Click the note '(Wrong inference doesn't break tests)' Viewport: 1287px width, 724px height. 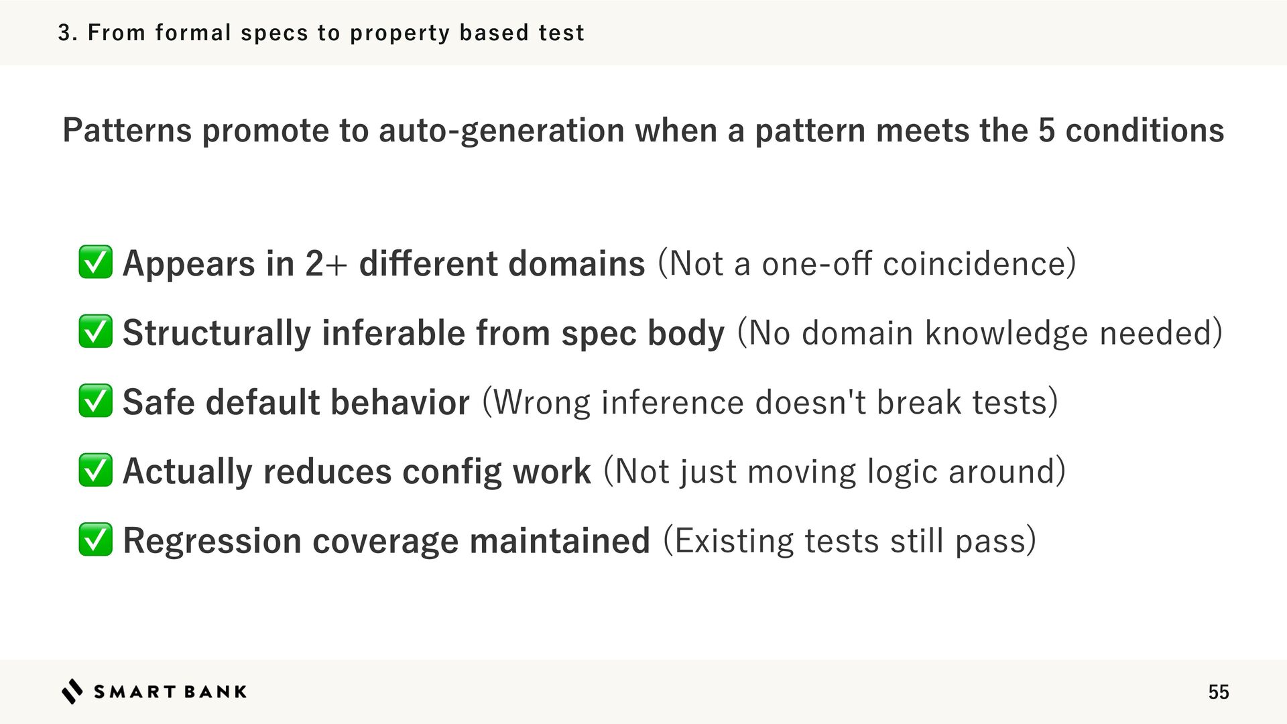[770, 402]
